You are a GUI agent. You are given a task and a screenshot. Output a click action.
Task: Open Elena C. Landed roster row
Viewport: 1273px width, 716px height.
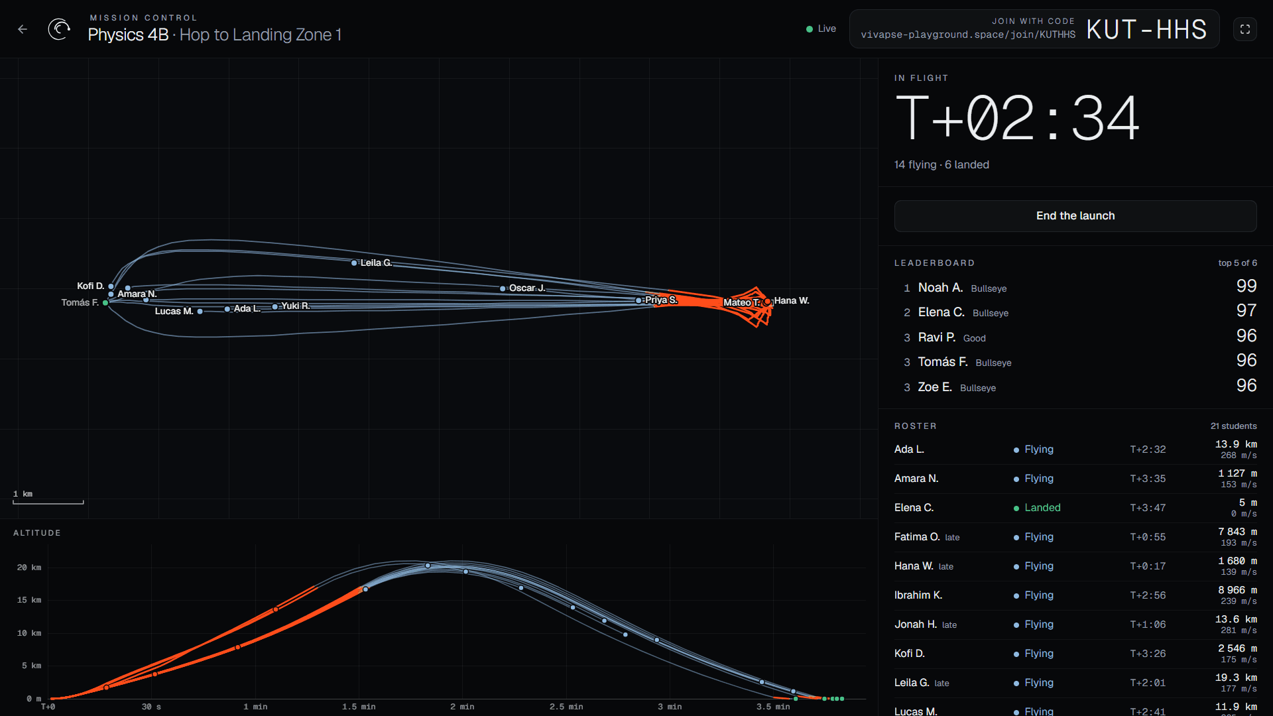[x=1075, y=508]
